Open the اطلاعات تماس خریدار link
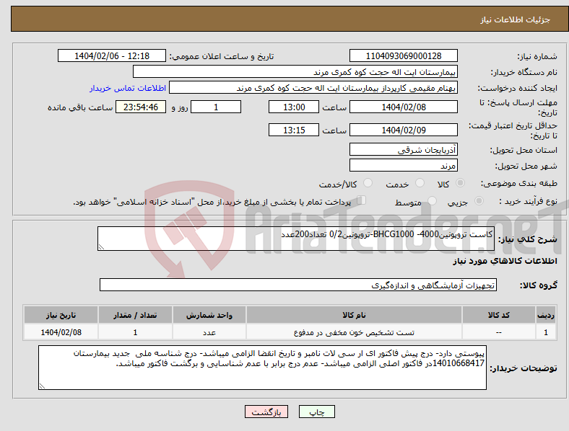Image resolution: width=569 pixels, height=431 pixels. pyautogui.click(x=128, y=88)
